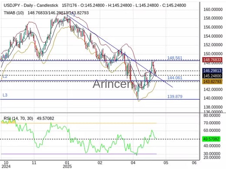Select the 148.561 resistance level label

pyautogui.click(x=175, y=58)
